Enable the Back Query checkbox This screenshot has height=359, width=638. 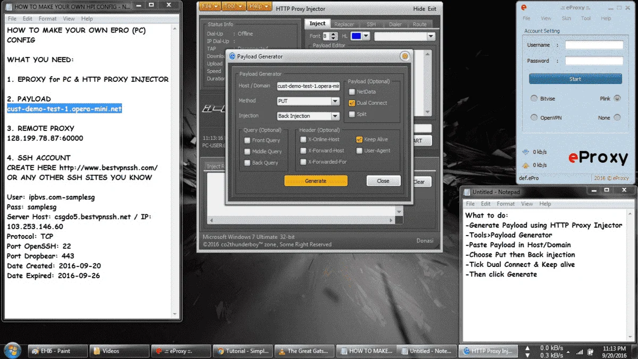click(x=247, y=163)
